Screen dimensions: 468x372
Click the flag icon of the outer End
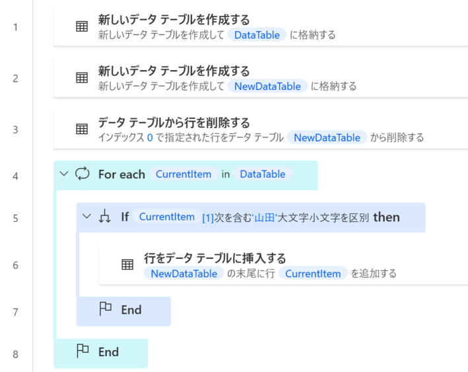[83, 351]
